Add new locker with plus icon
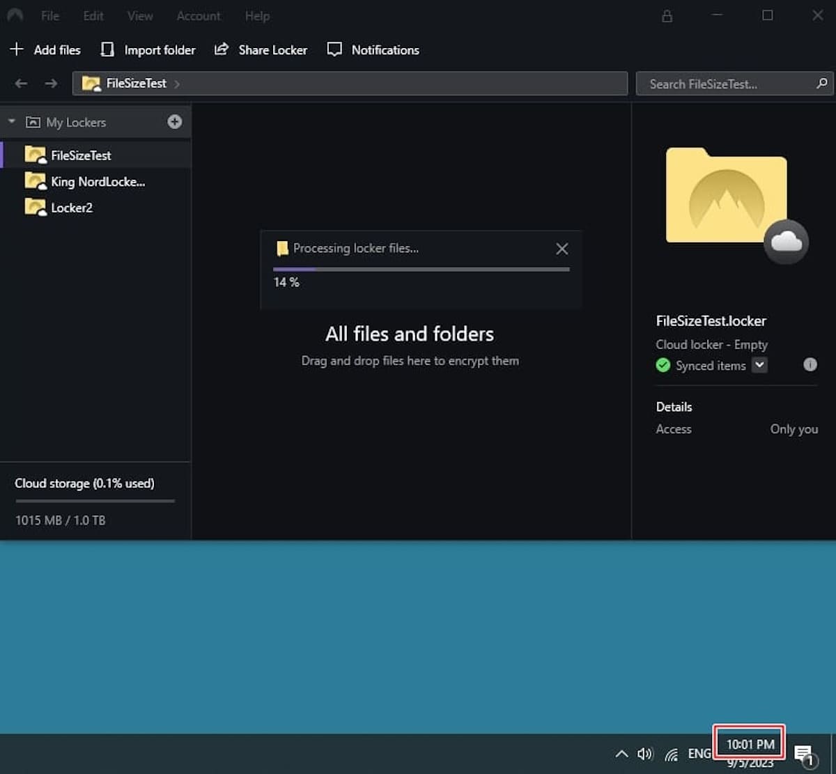Image resolution: width=836 pixels, height=774 pixels. pos(175,122)
